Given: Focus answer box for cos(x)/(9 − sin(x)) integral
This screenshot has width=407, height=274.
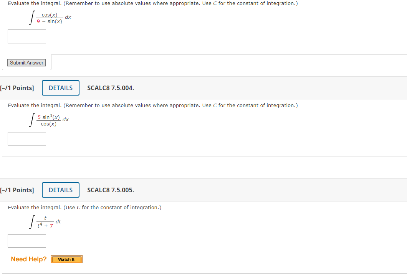Looking at the screenshot, I should coord(27,36).
